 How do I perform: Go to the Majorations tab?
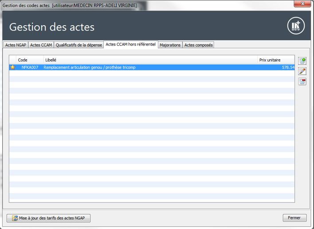(170, 45)
